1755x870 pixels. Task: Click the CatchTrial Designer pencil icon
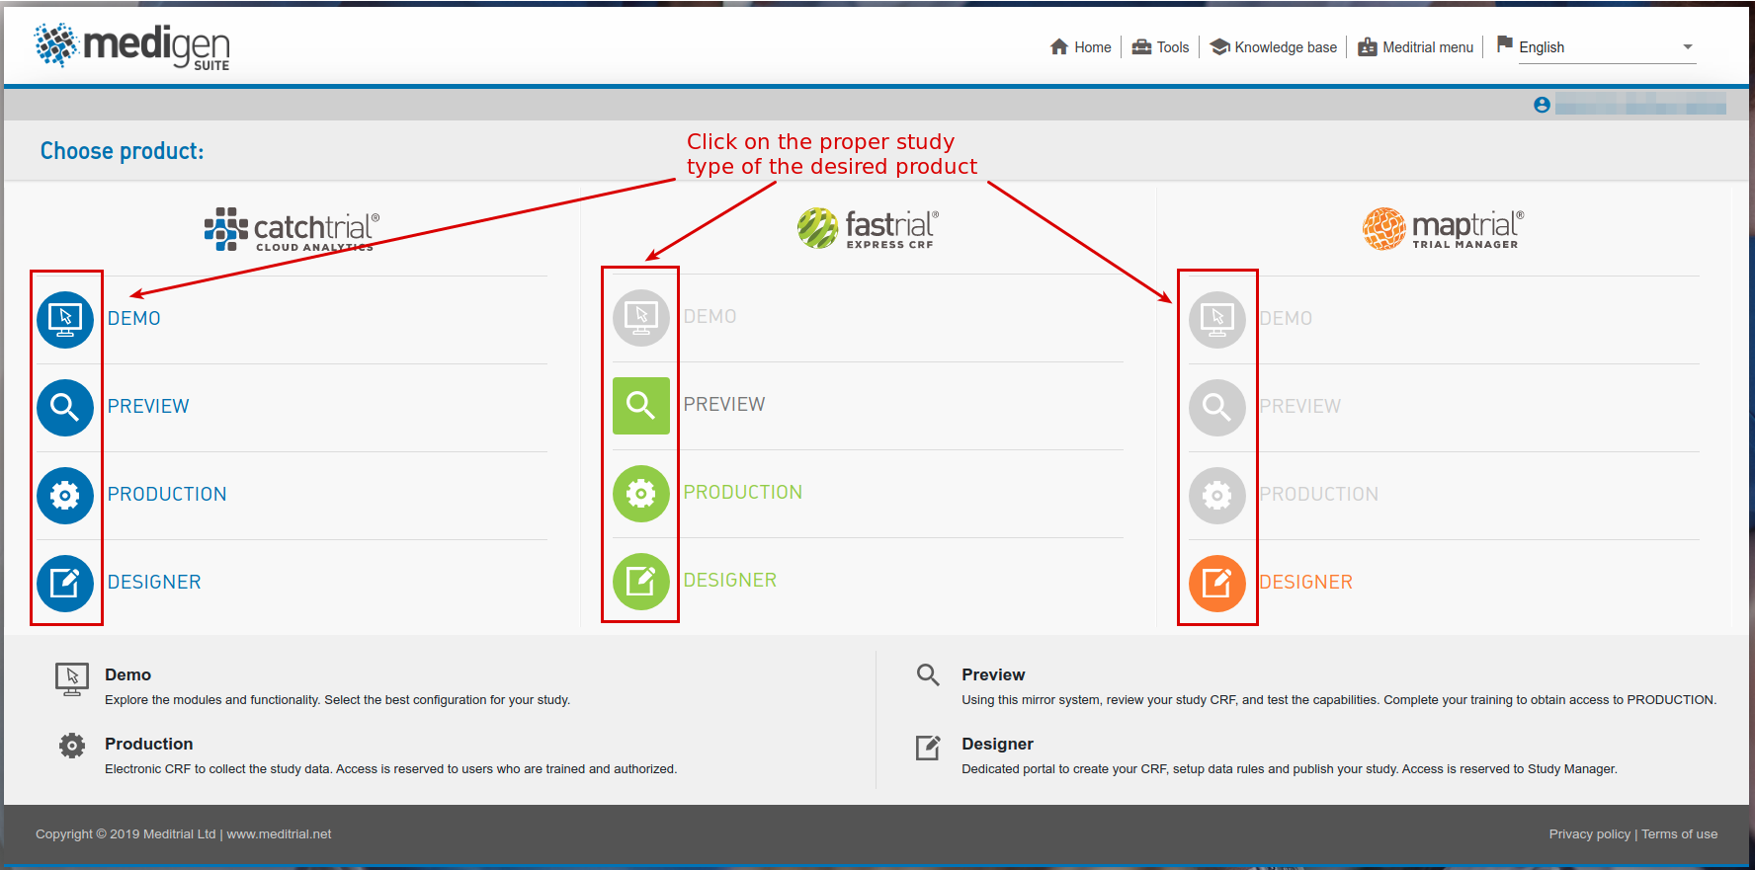pyautogui.click(x=65, y=584)
